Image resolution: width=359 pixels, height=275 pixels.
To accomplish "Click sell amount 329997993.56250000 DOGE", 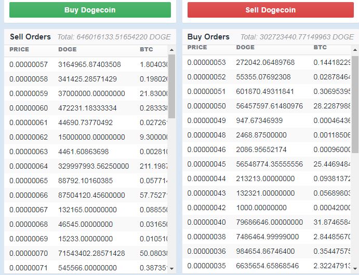I will tap(94, 166).
